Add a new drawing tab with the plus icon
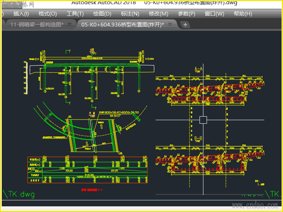Viewport: 283px width, 212px height. point(185,25)
